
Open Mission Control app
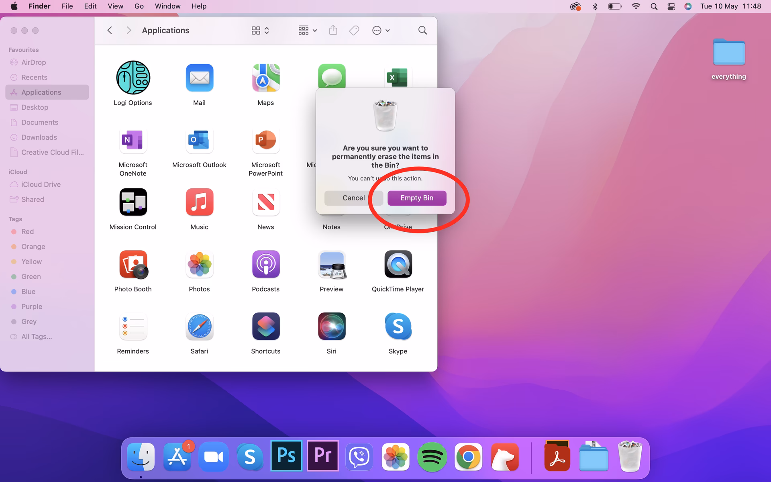pos(133,202)
